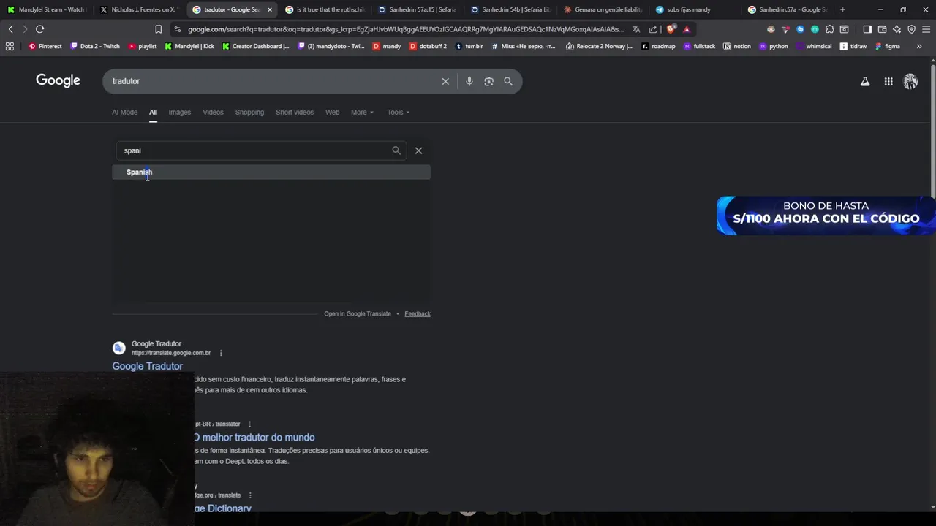This screenshot has width=936, height=526.
Task: Open the Brave Wallet icon
Action: click(x=882, y=29)
